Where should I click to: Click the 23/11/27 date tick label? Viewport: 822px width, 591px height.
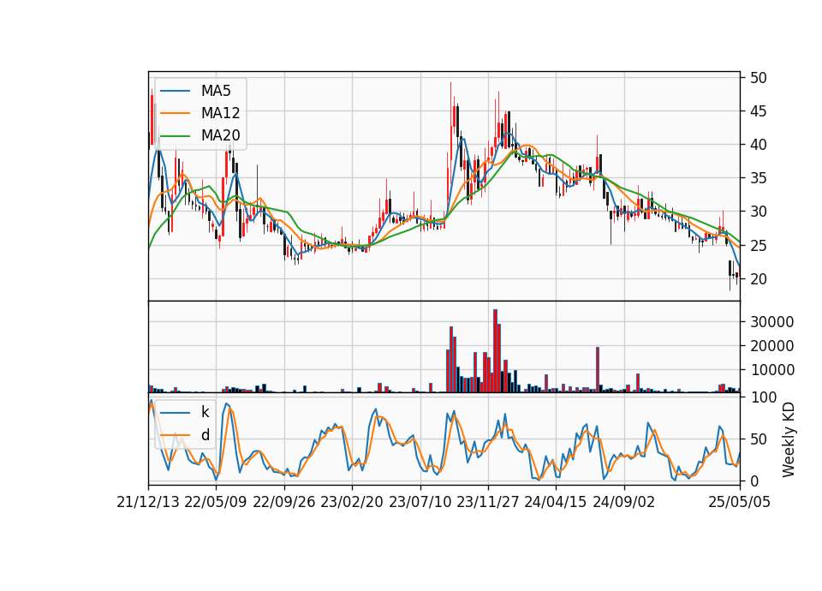pos(488,503)
